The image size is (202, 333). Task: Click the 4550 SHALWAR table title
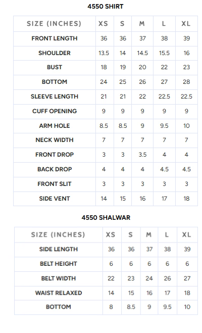point(106,217)
